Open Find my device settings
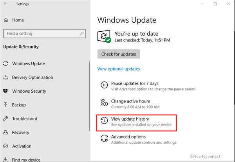Viewport: 235px width, 162px height. pos(26,159)
